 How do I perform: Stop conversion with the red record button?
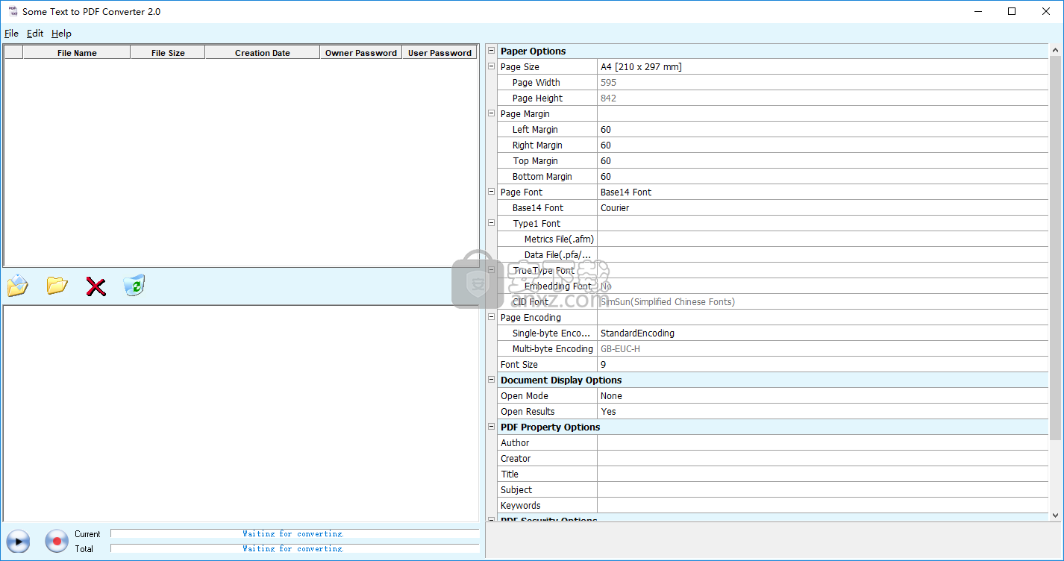[x=57, y=542]
